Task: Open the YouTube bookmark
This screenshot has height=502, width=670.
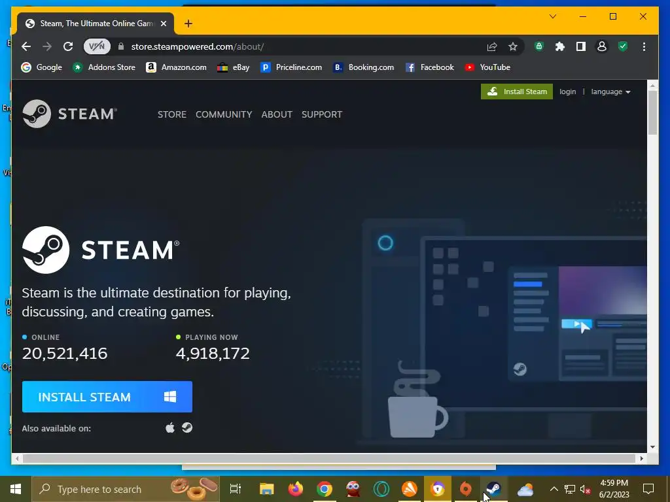Action: tap(487, 67)
